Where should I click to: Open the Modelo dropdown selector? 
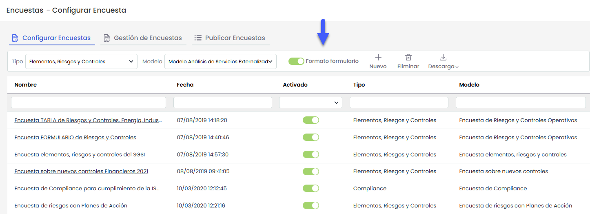[x=220, y=62]
